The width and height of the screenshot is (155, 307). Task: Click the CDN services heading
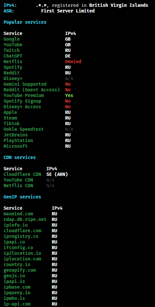20,158
